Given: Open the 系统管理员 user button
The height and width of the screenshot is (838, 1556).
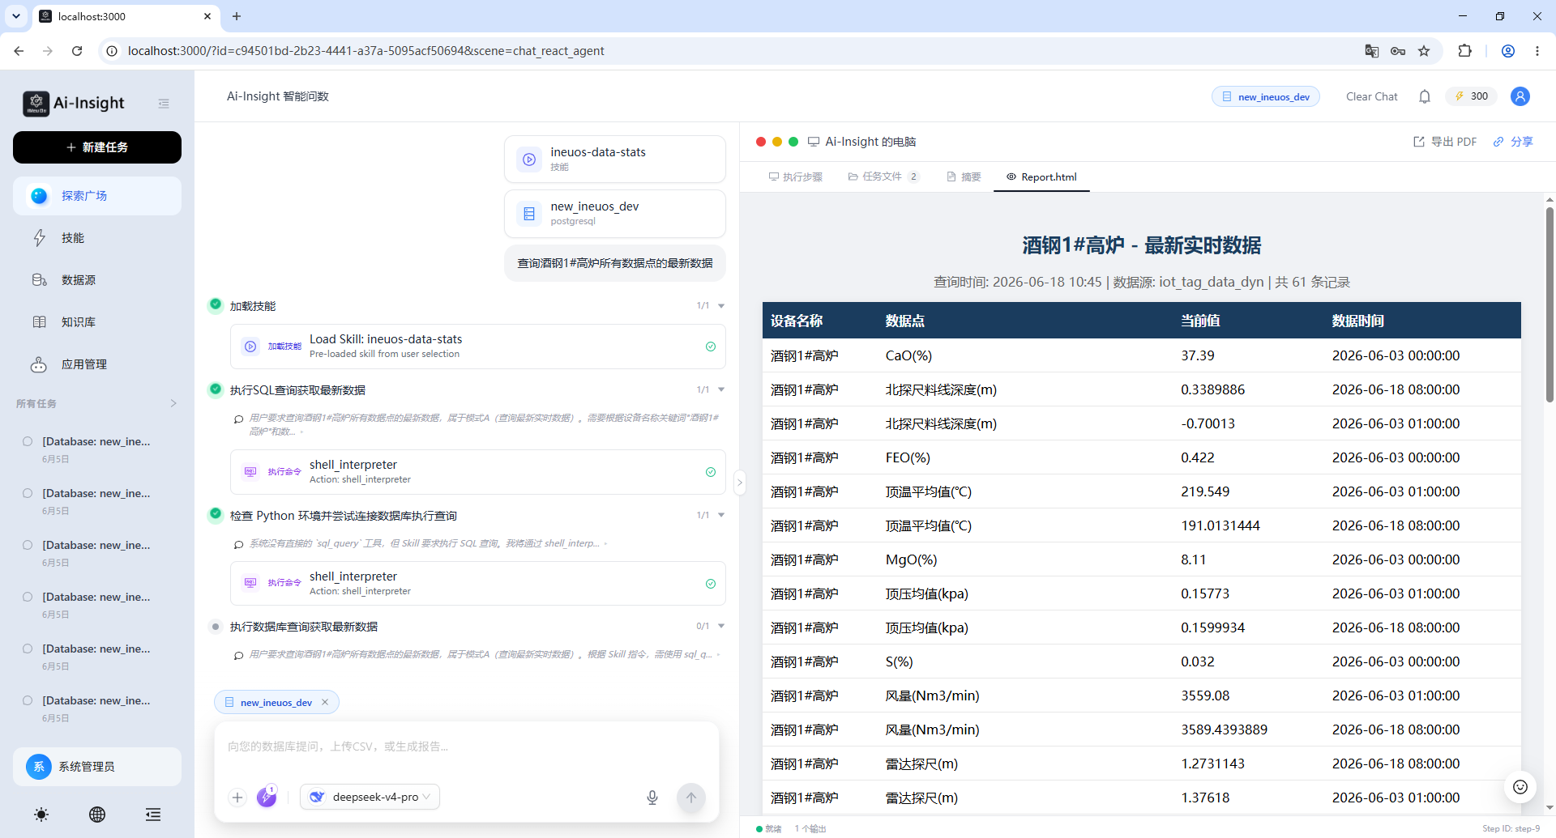Looking at the screenshot, I should pos(97,767).
